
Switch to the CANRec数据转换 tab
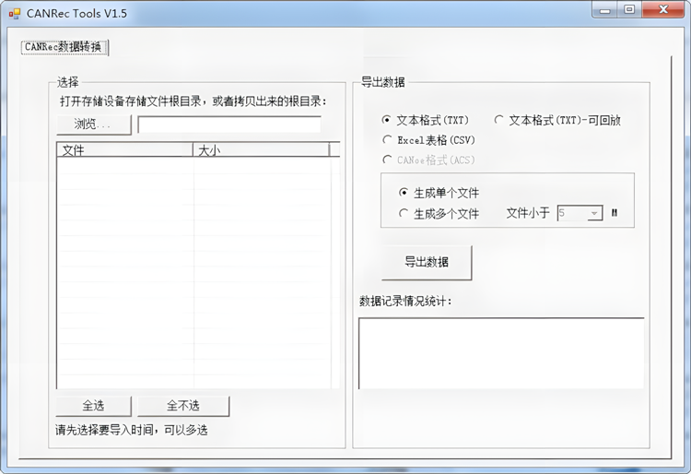point(64,47)
